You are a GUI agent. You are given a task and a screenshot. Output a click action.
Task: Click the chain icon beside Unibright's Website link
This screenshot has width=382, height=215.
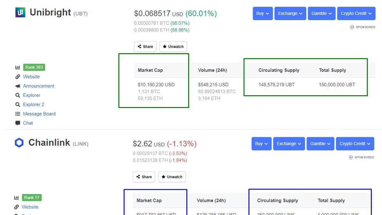coord(18,77)
